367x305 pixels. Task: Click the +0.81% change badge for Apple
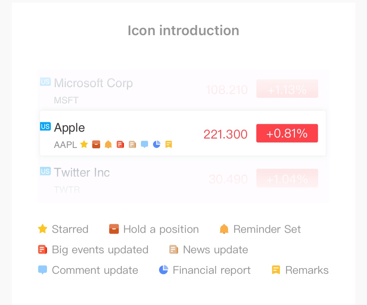coord(287,133)
